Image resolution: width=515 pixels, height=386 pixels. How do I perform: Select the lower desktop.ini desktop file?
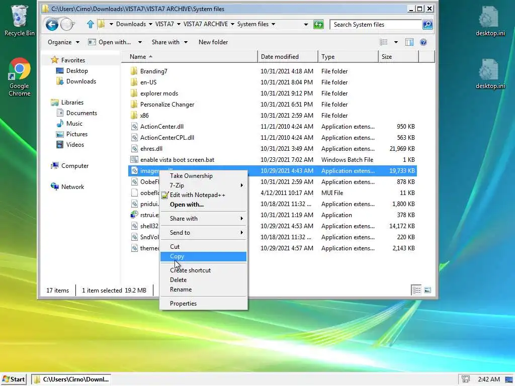[490, 74]
